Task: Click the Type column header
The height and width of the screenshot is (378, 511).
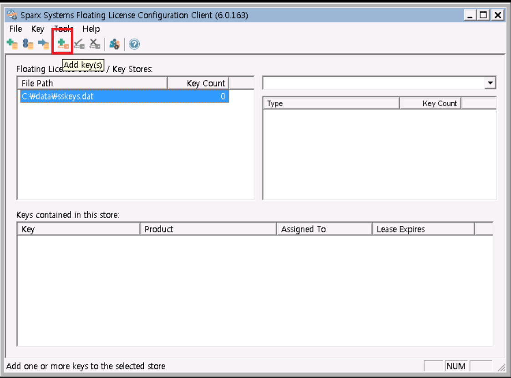Action: point(331,104)
